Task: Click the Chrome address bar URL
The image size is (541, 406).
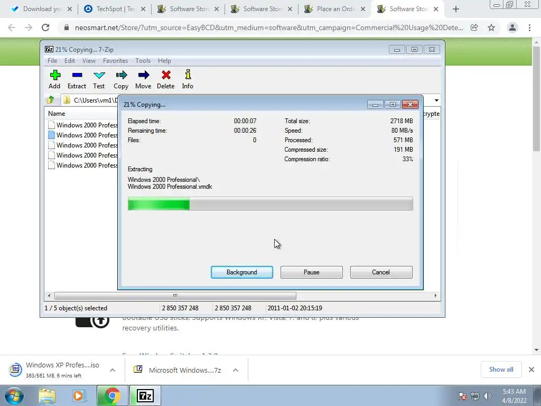Action: pyautogui.click(x=269, y=27)
